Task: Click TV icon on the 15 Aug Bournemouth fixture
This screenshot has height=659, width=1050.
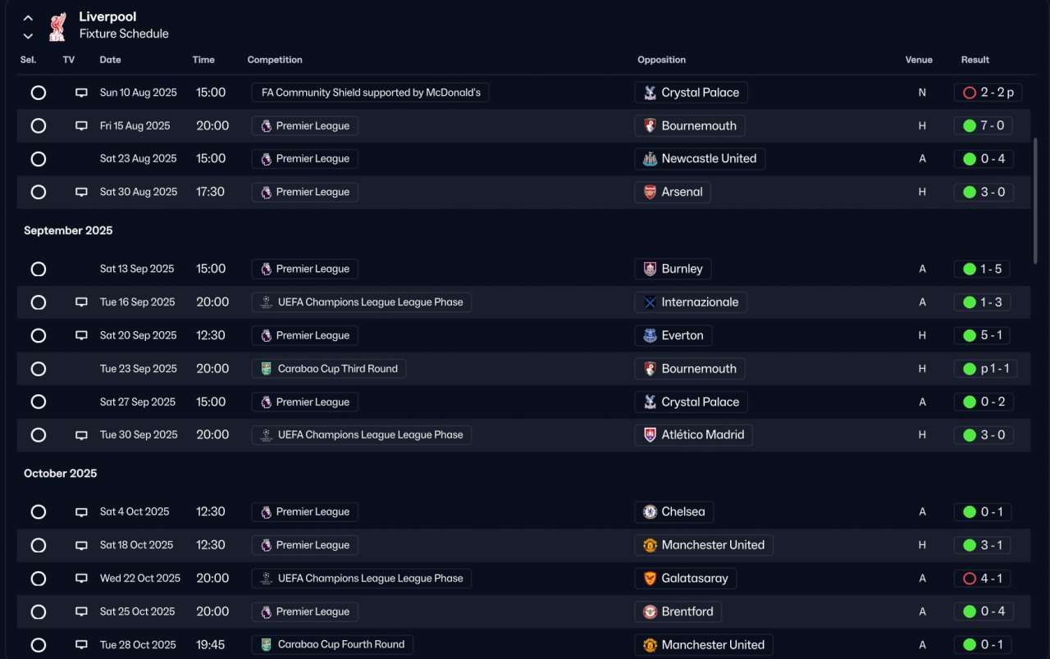Action: 81,126
